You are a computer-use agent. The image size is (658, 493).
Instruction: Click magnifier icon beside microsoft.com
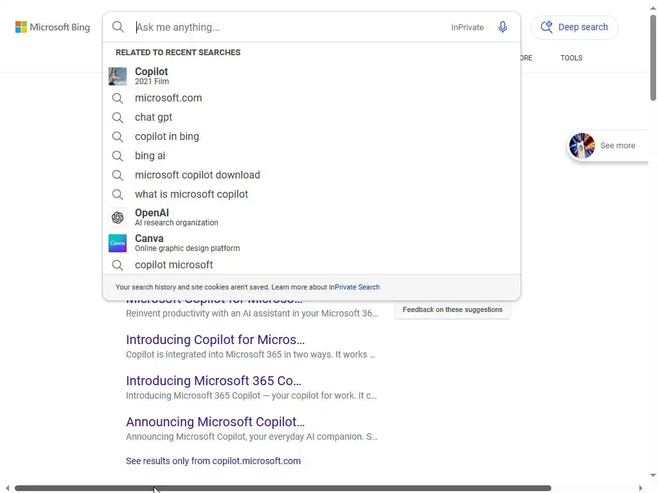pos(118,98)
